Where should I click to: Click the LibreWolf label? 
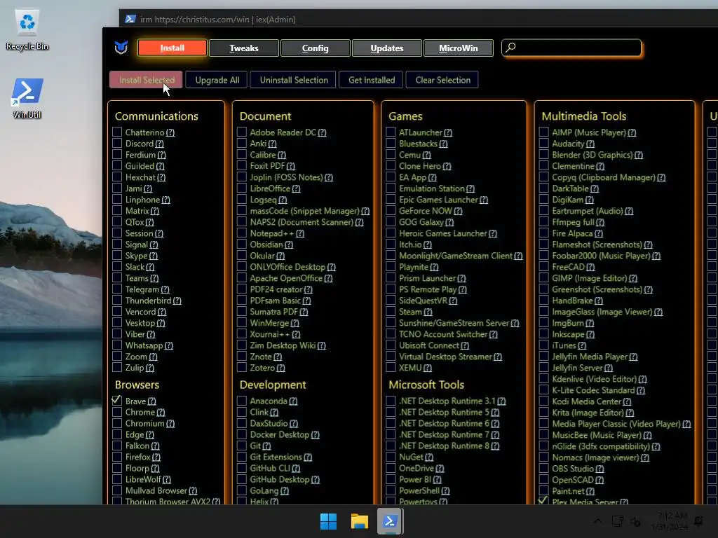tap(143, 479)
